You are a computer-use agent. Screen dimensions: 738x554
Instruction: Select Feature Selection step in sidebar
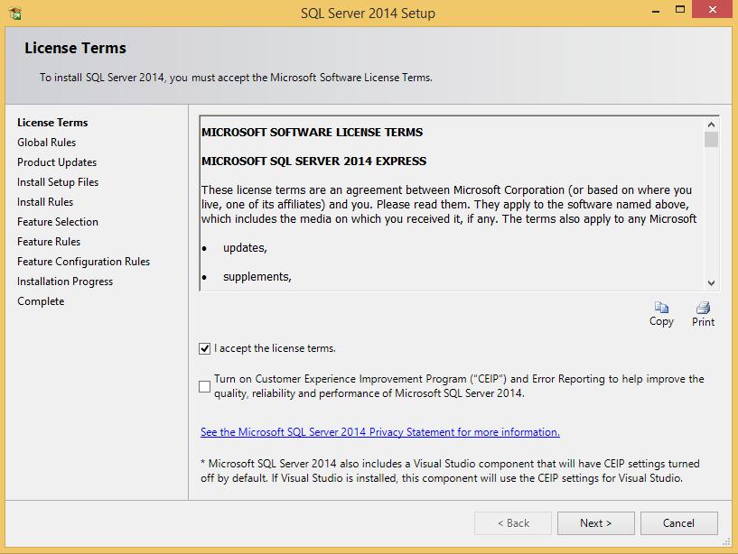click(x=58, y=221)
